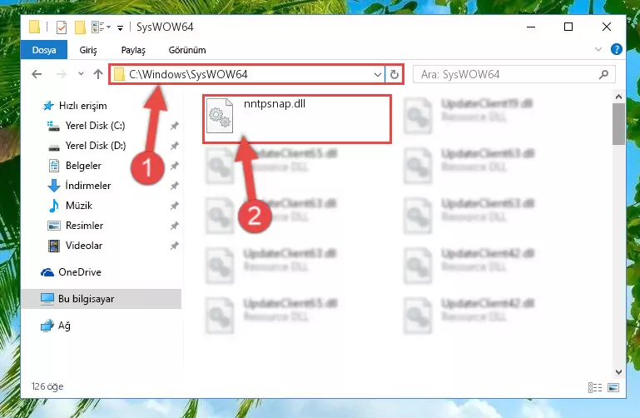Expand the ribbon with the chevron arrow
This screenshot has height=418, width=640.
click(x=598, y=49)
